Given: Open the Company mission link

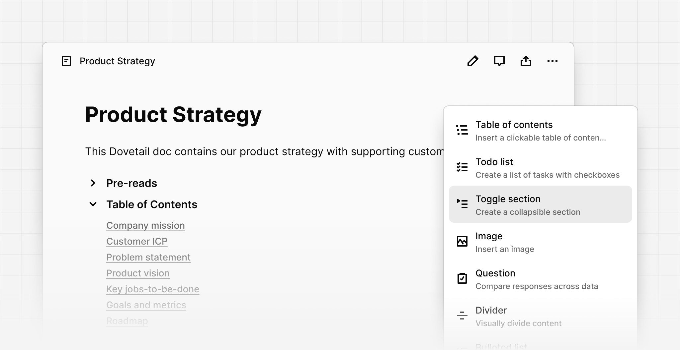Looking at the screenshot, I should [145, 225].
